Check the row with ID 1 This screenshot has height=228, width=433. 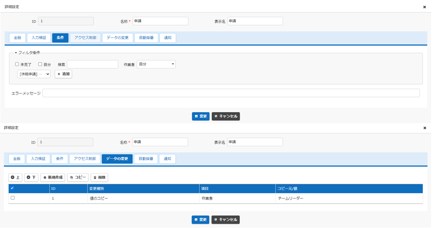click(13, 198)
